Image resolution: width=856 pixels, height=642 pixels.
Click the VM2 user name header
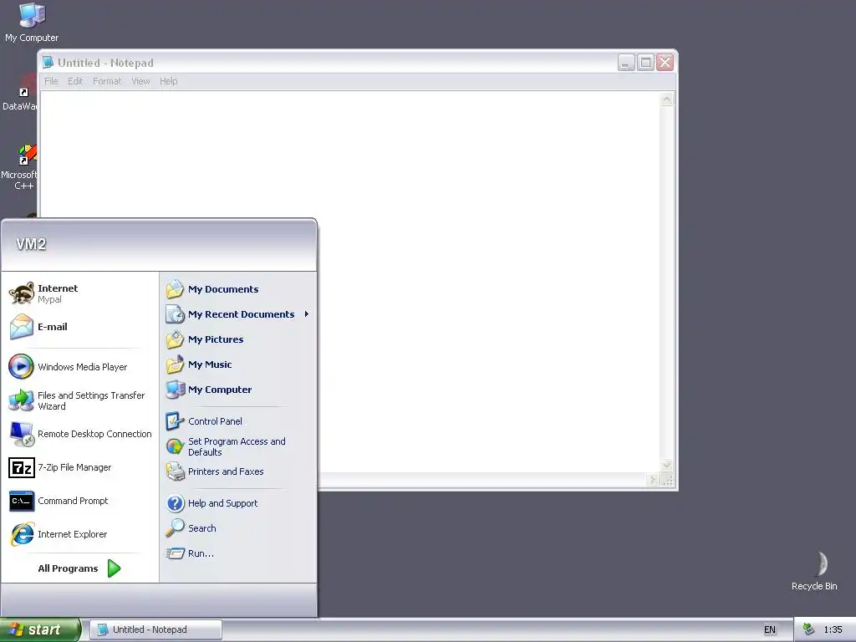[x=31, y=244]
